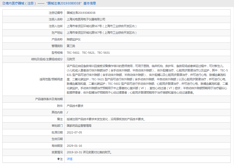Select registrant name 上海光电医用电子仪器有限公司
The width and height of the screenshot is (234, 165).
tap(86, 19)
